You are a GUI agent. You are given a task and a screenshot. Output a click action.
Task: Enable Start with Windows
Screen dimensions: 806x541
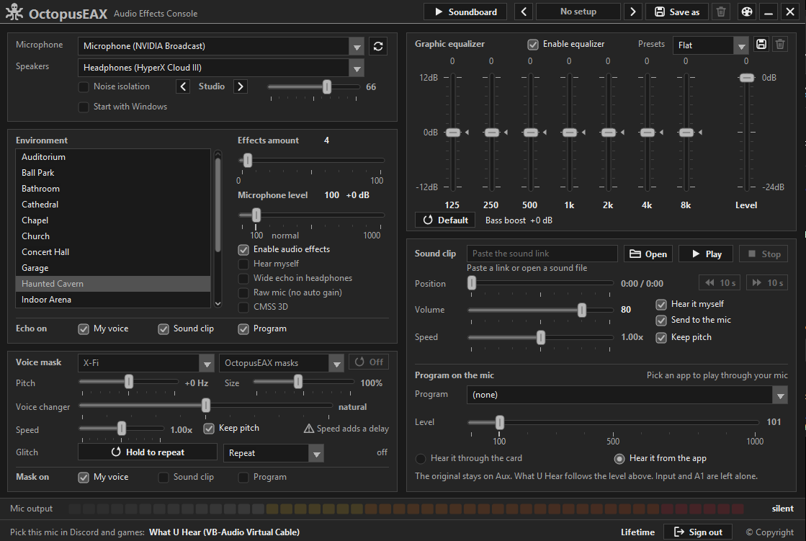tap(84, 107)
